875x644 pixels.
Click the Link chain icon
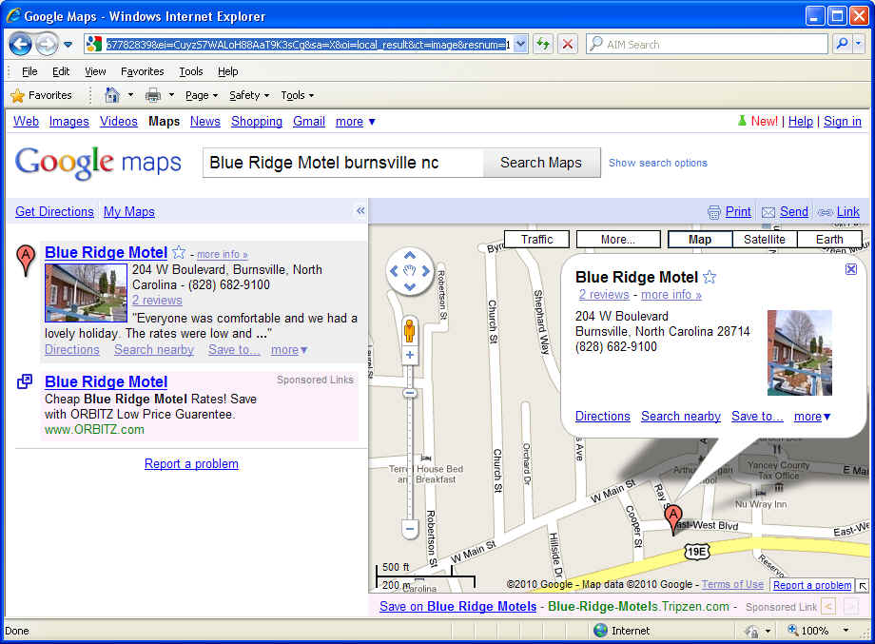[x=826, y=213]
